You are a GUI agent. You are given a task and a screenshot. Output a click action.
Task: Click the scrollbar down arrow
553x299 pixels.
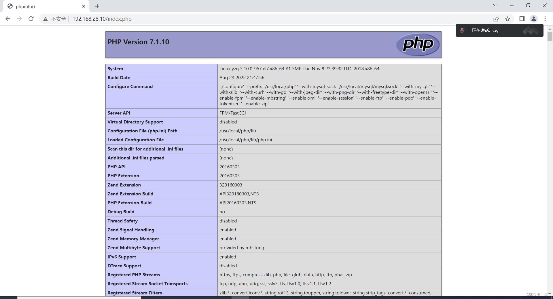[550, 293]
